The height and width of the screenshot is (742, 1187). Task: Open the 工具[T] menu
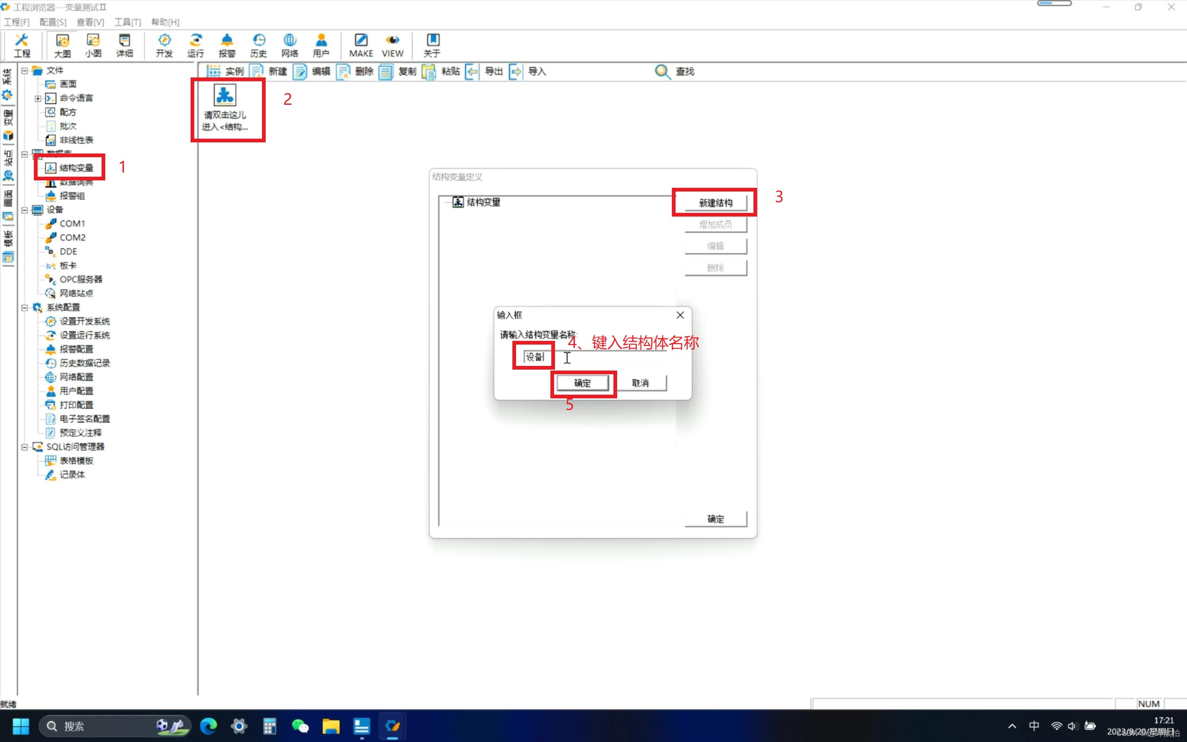coord(127,22)
